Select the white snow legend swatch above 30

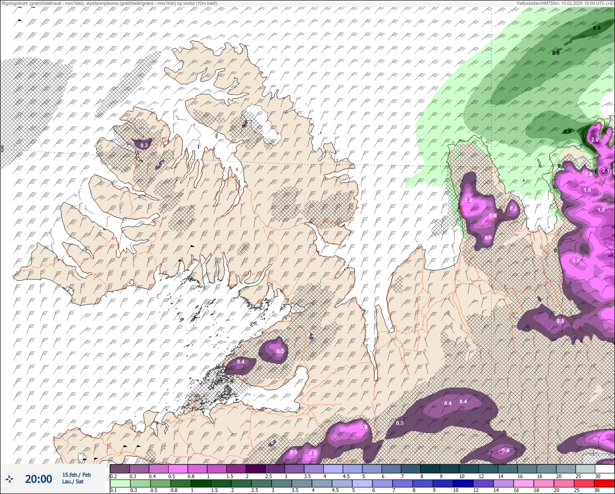click(604, 469)
